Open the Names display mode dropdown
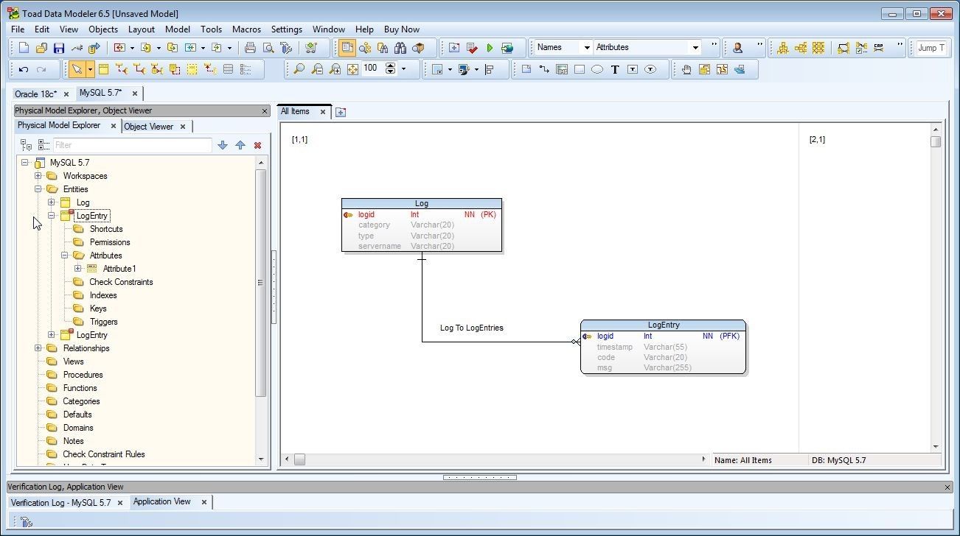This screenshot has width=960, height=536. coord(587,48)
